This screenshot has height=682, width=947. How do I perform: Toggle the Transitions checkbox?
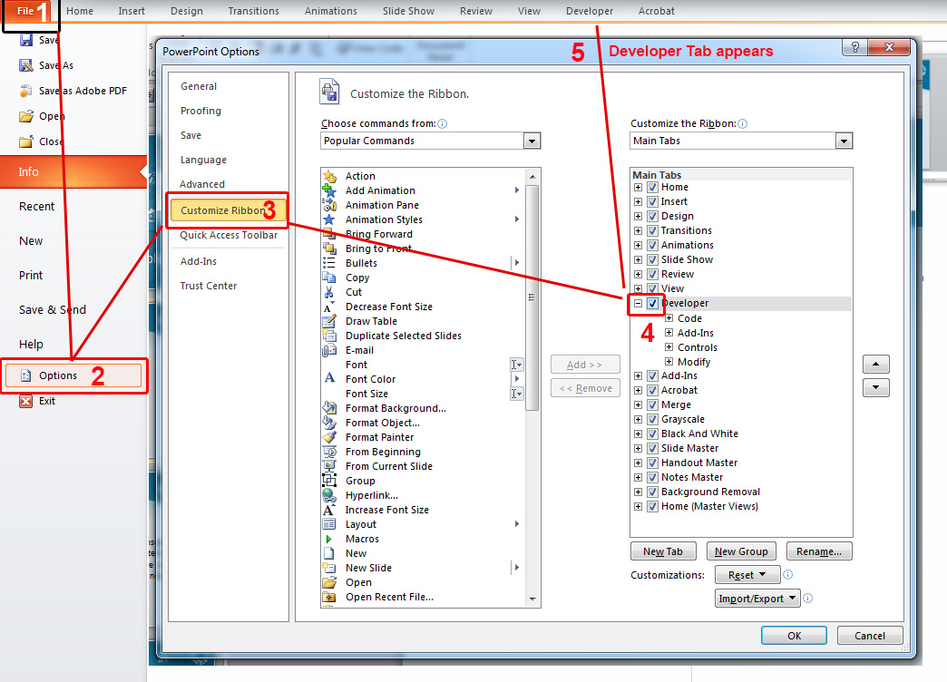652,230
